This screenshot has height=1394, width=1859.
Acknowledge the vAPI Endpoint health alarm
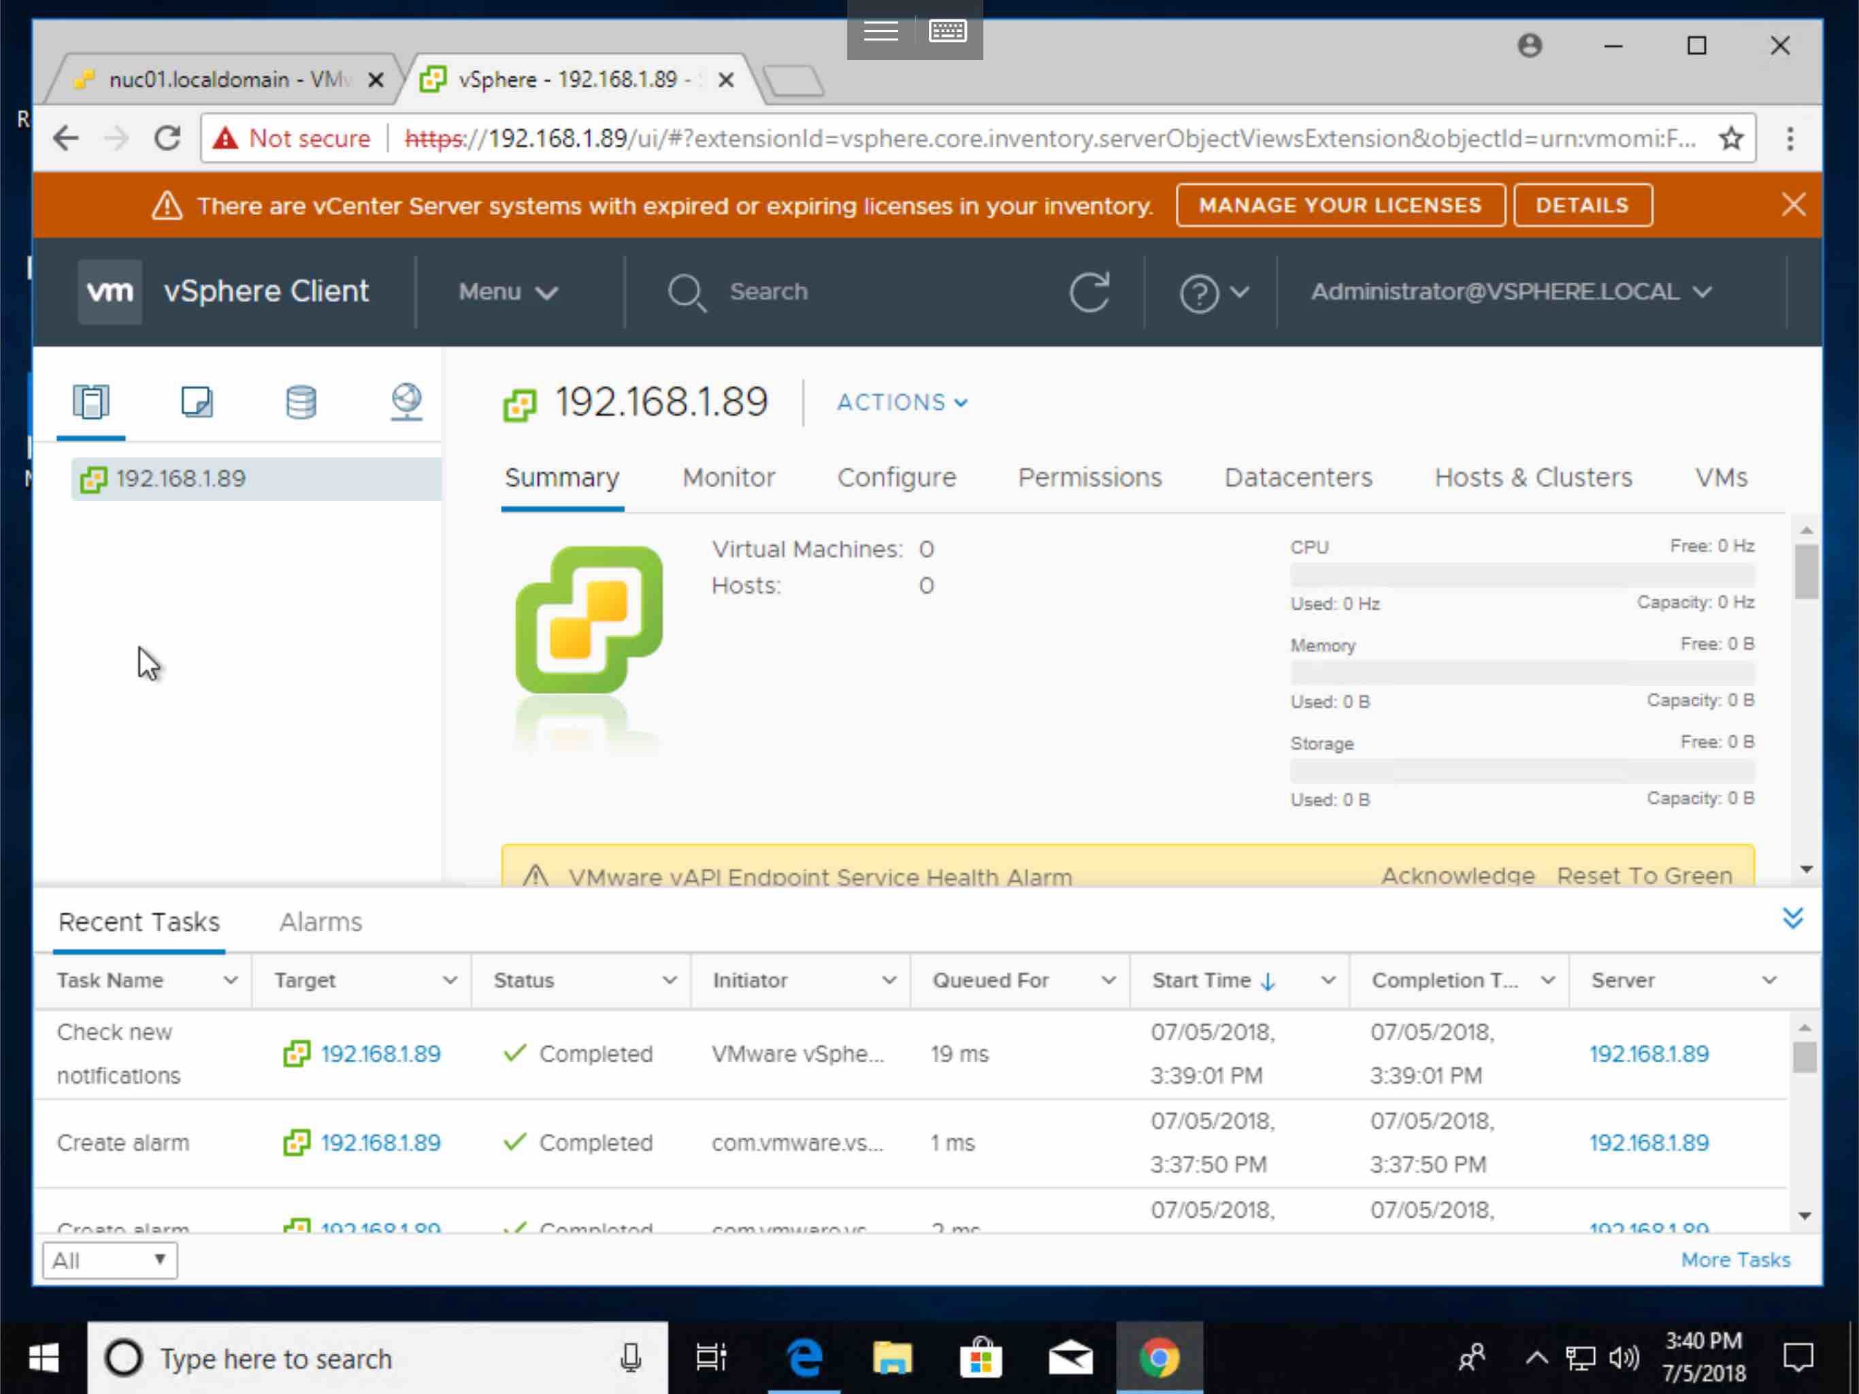pos(1458,875)
